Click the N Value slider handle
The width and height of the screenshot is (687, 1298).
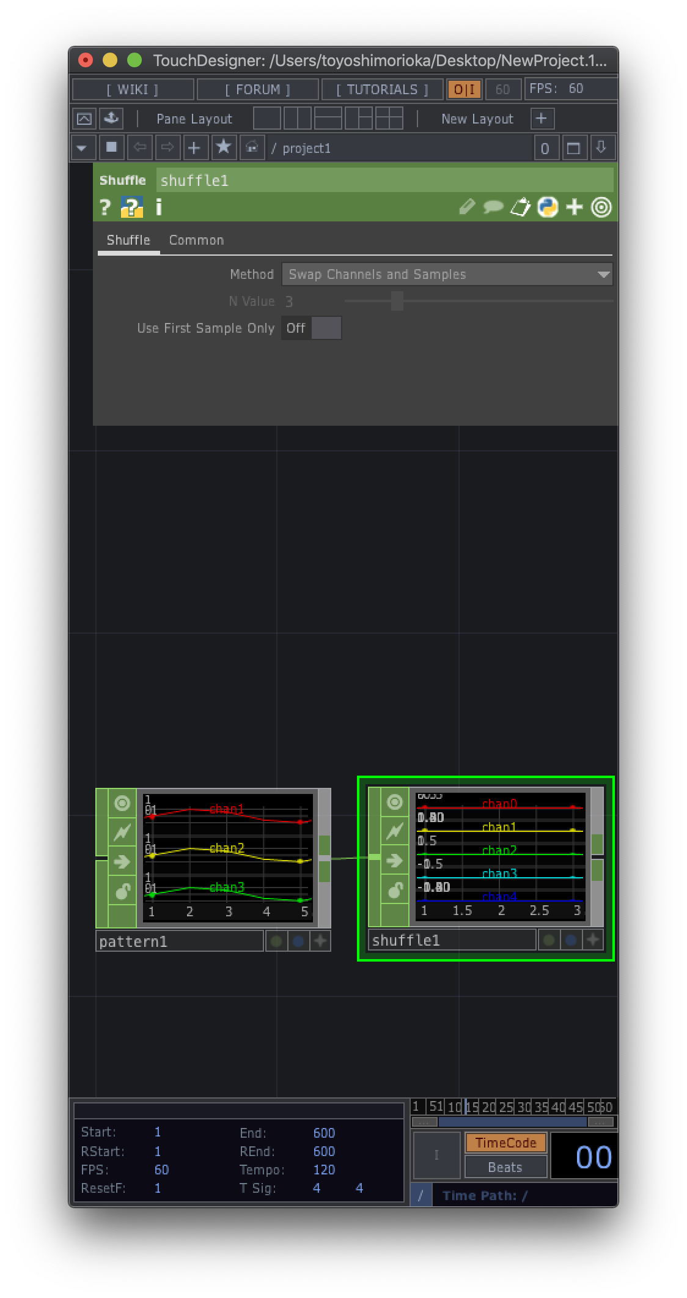tap(397, 301)
